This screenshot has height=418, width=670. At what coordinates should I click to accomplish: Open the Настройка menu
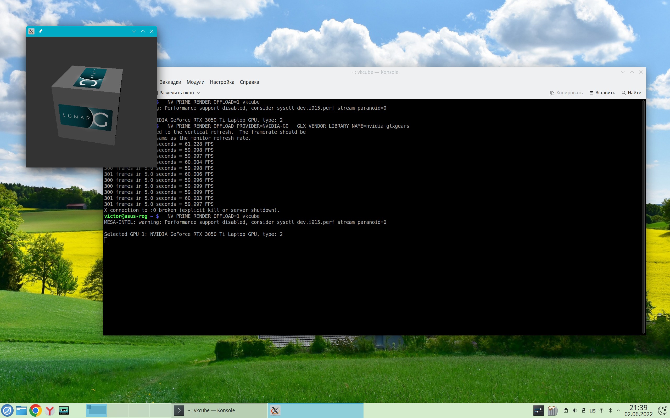(x=222, y=82)
